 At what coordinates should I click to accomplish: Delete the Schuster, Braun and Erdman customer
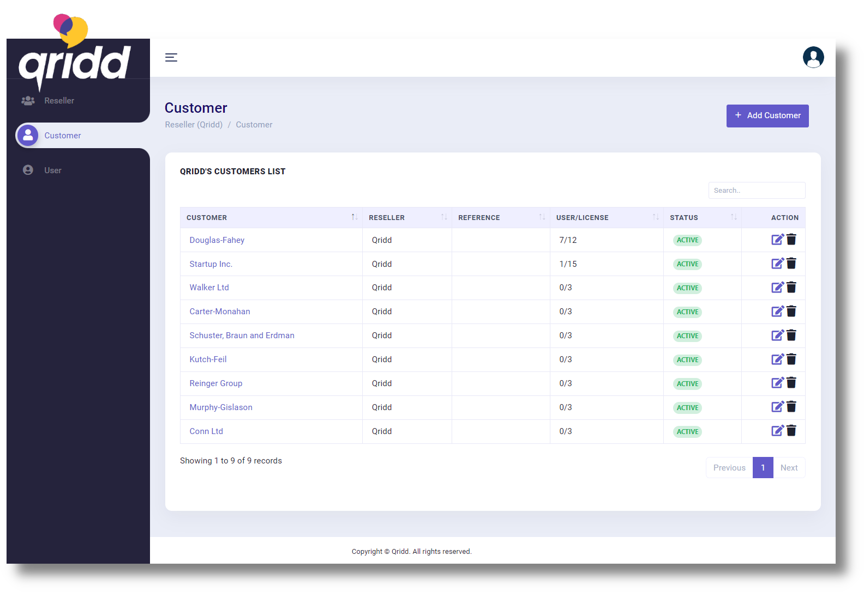(791, 335)
